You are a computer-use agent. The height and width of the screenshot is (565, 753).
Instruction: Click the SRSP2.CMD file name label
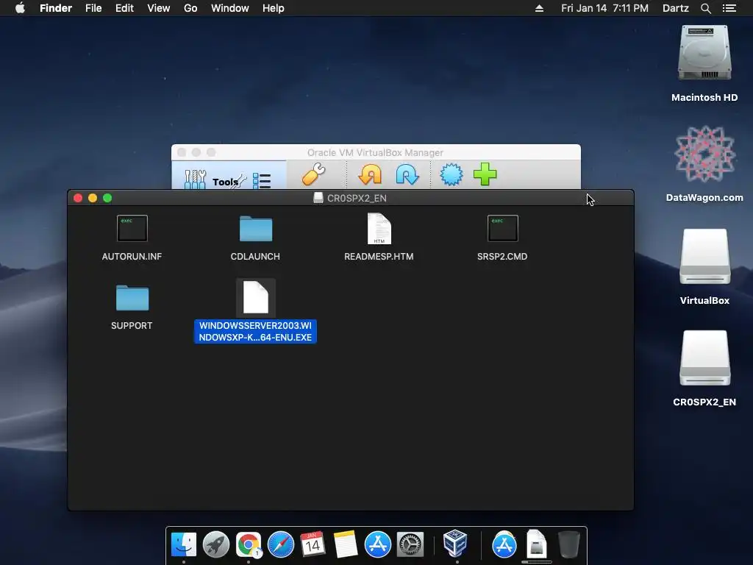point(502,257)
